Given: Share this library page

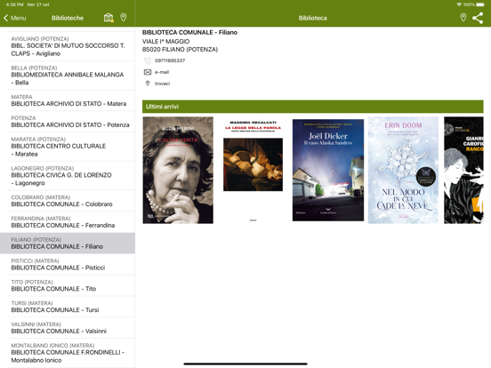Looking at the screenshot, I should 478,18.
